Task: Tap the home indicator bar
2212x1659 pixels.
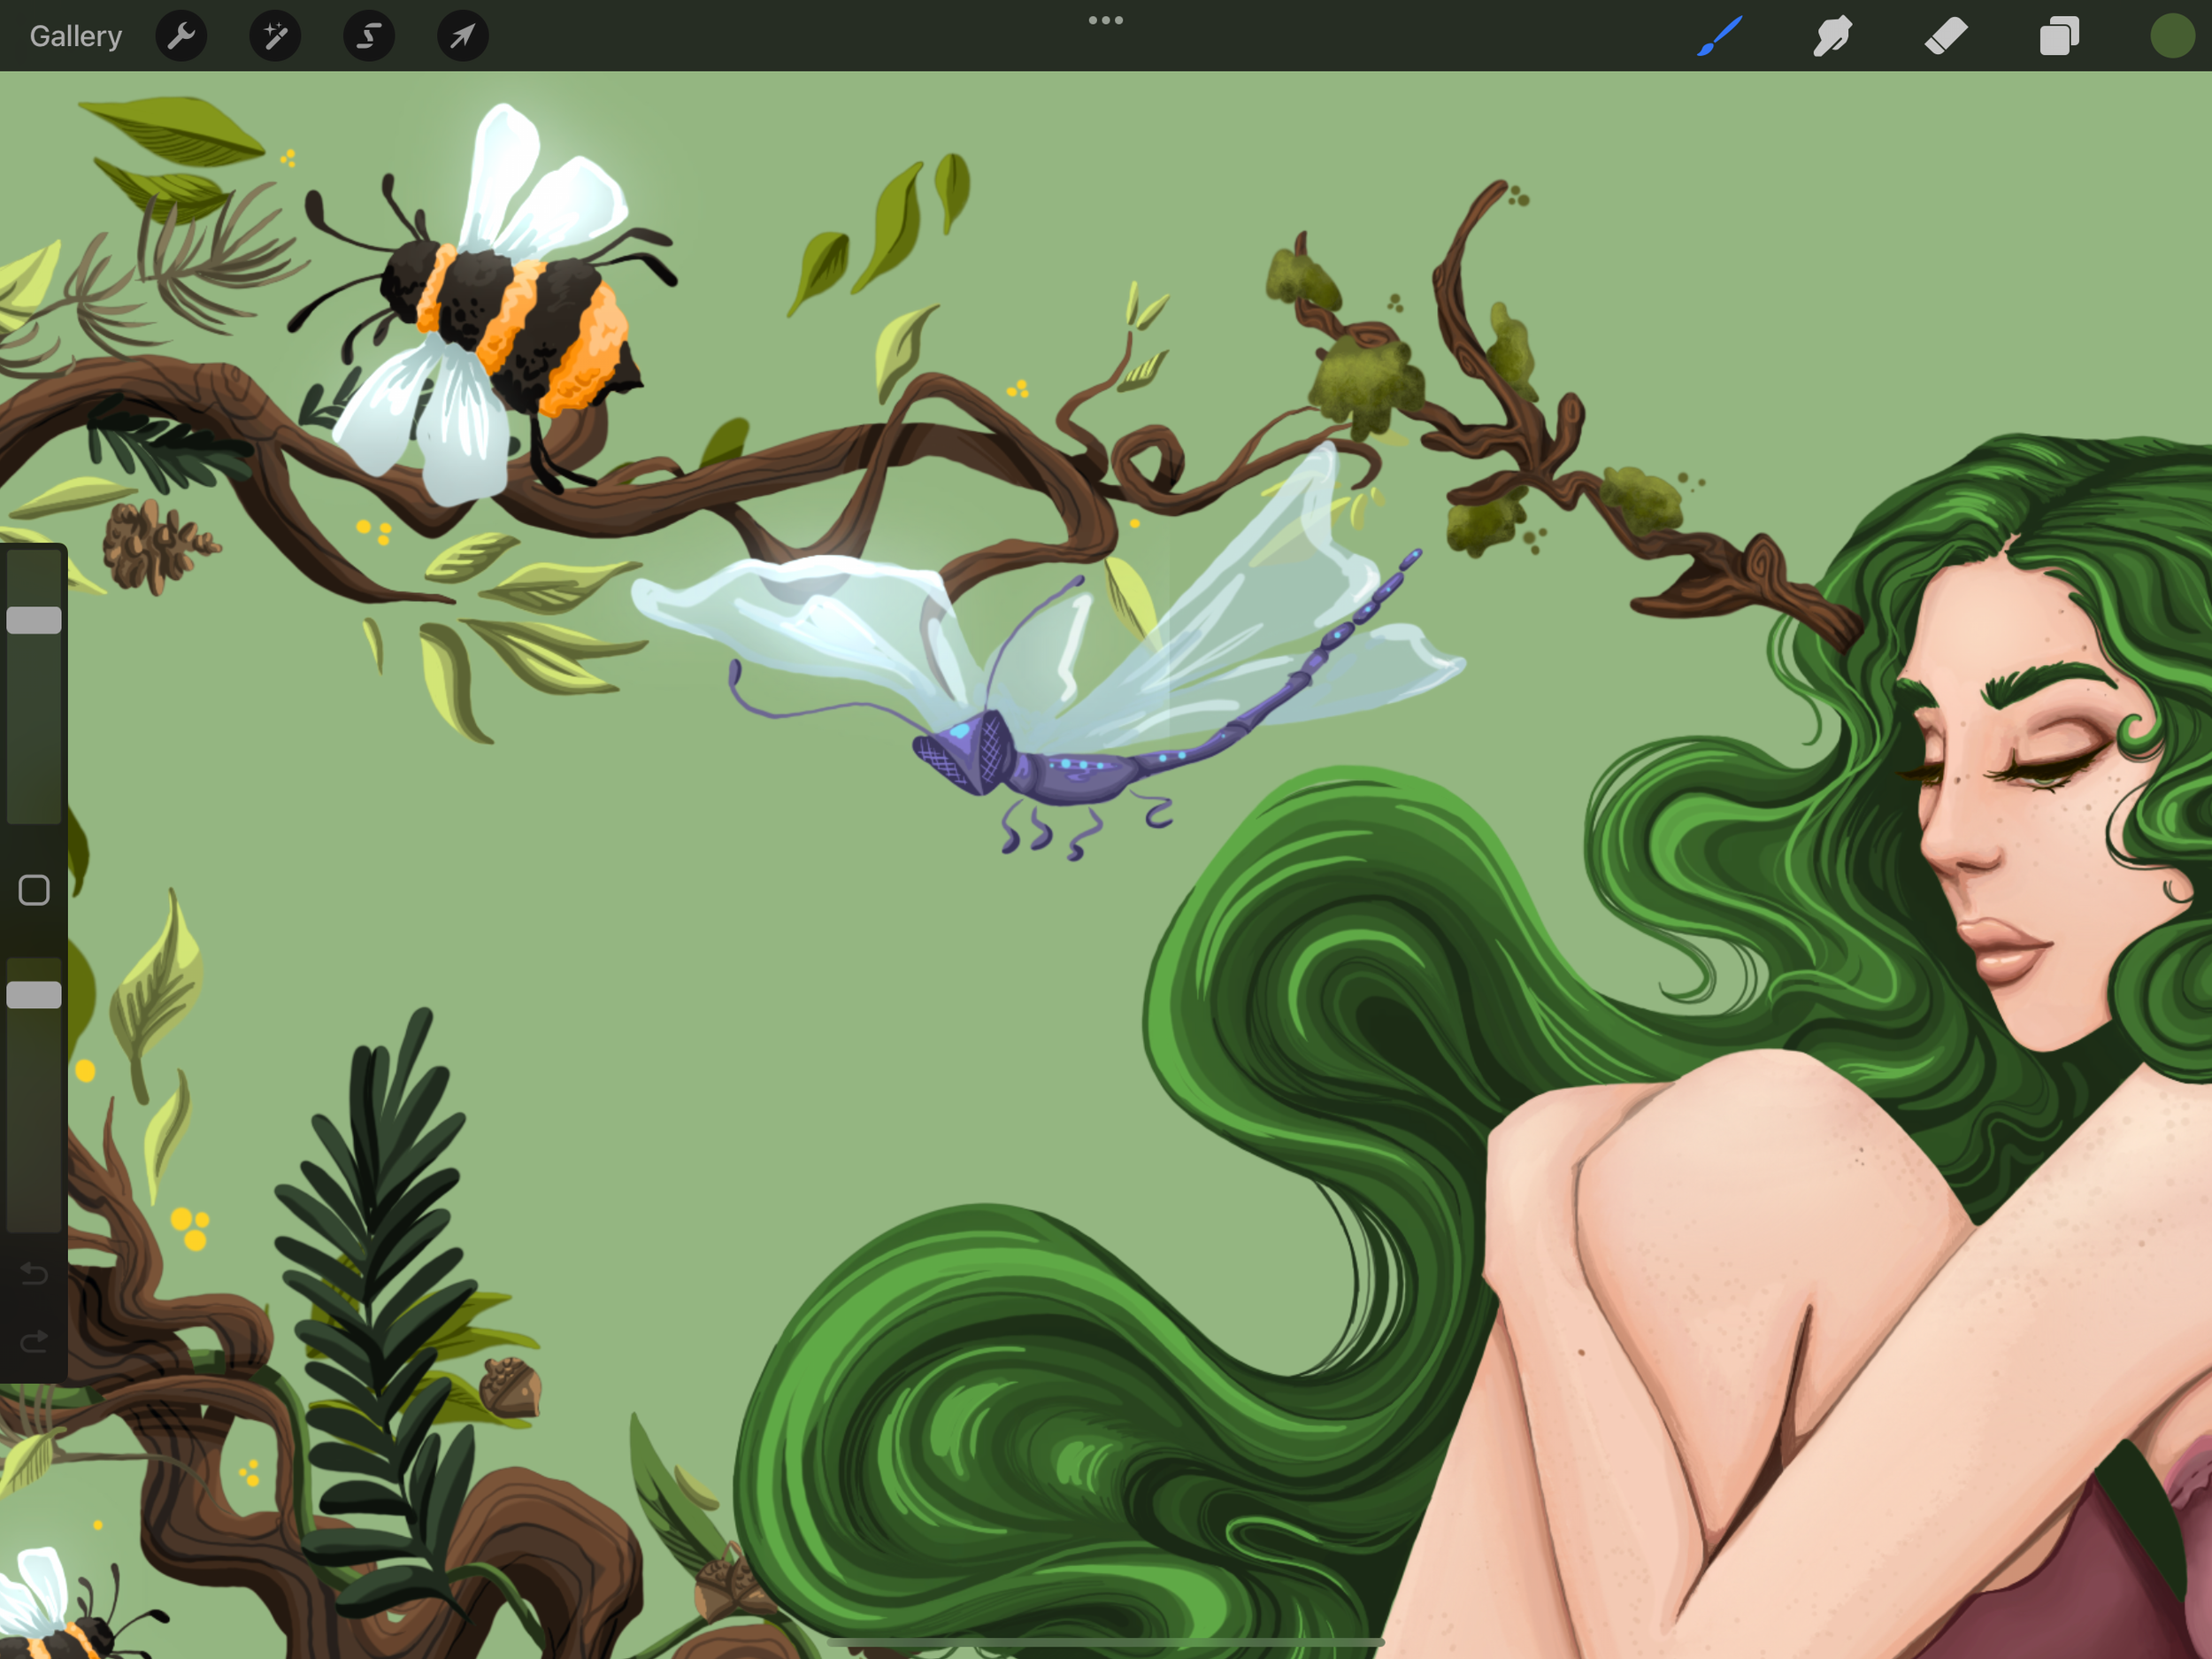Action: click(1106, 1643)
